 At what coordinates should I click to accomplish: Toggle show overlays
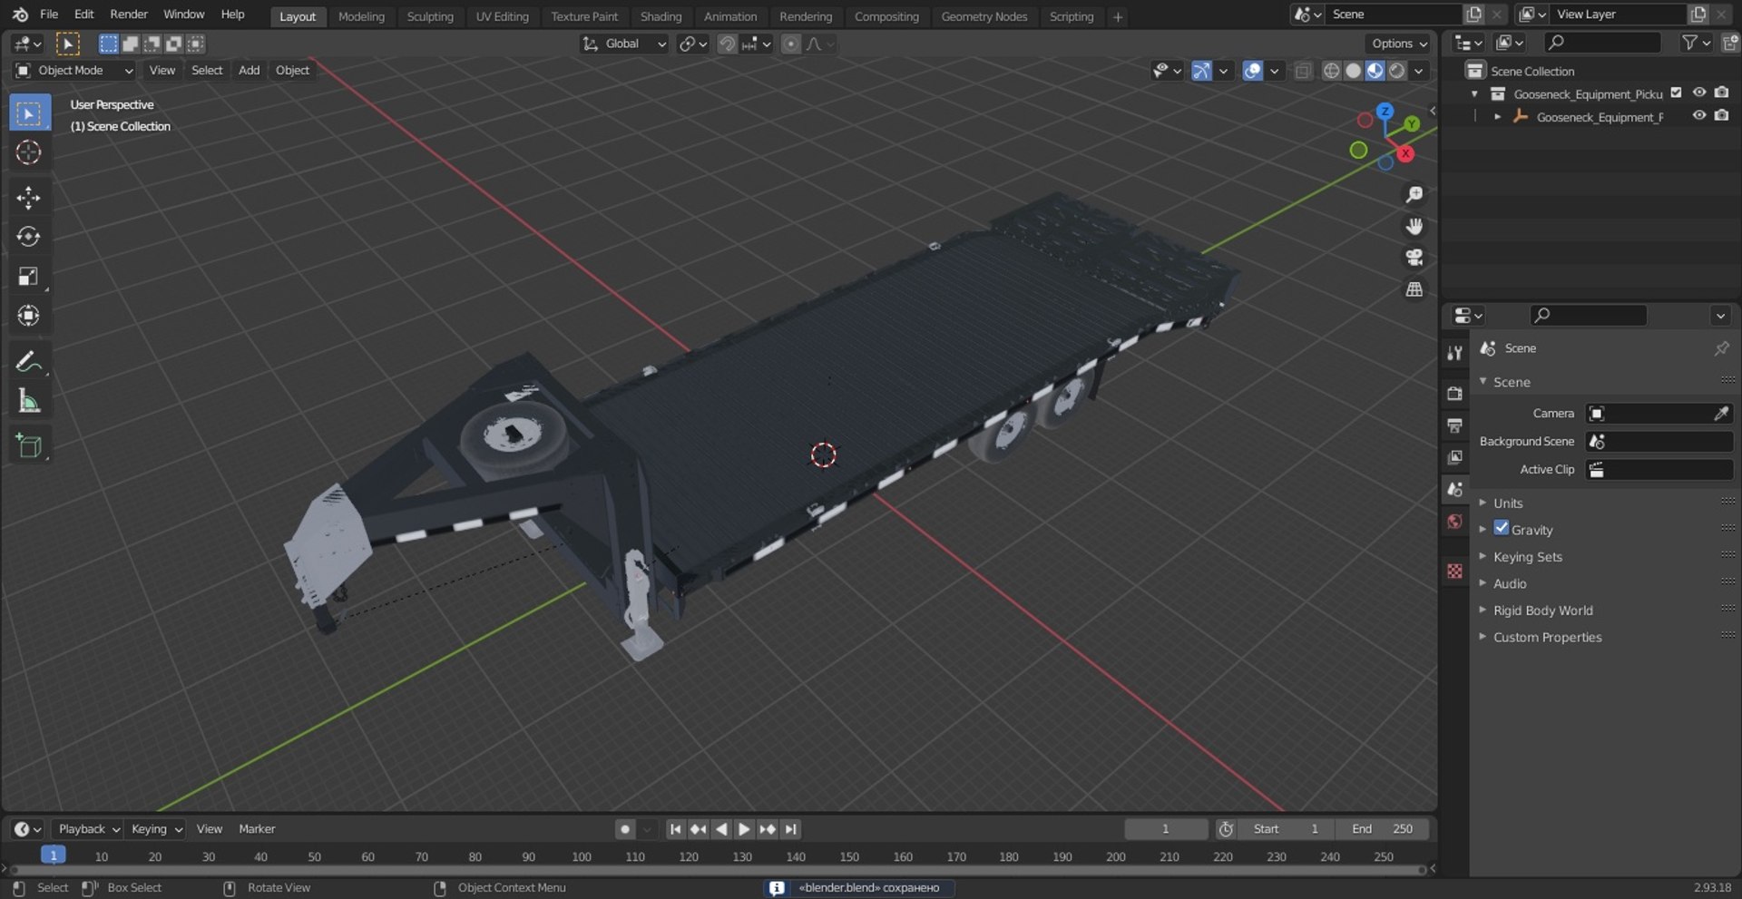[1252, 71]
